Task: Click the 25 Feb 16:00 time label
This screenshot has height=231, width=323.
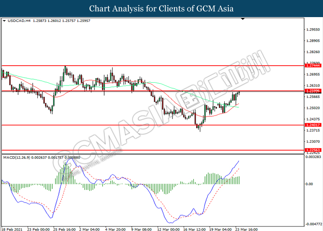Action: pyautogui.click(x=65, y=229)
